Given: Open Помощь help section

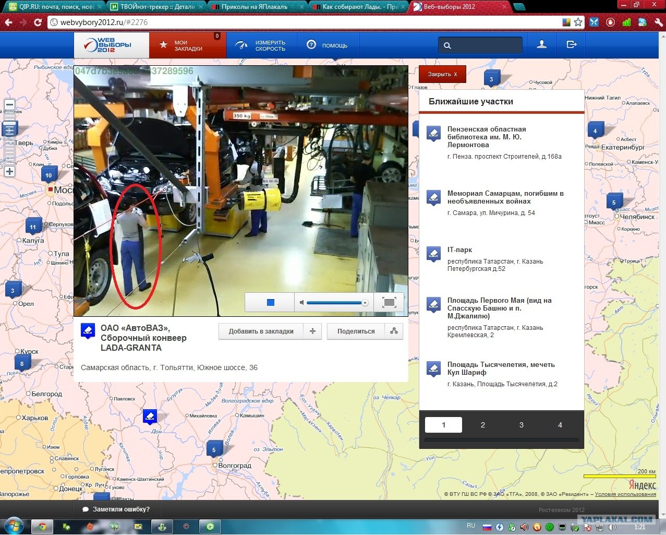Looking at the screenshot, I should pos(327,45).
